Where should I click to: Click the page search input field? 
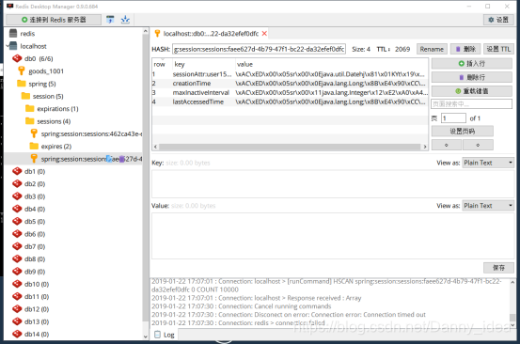(x=471, y=104)
